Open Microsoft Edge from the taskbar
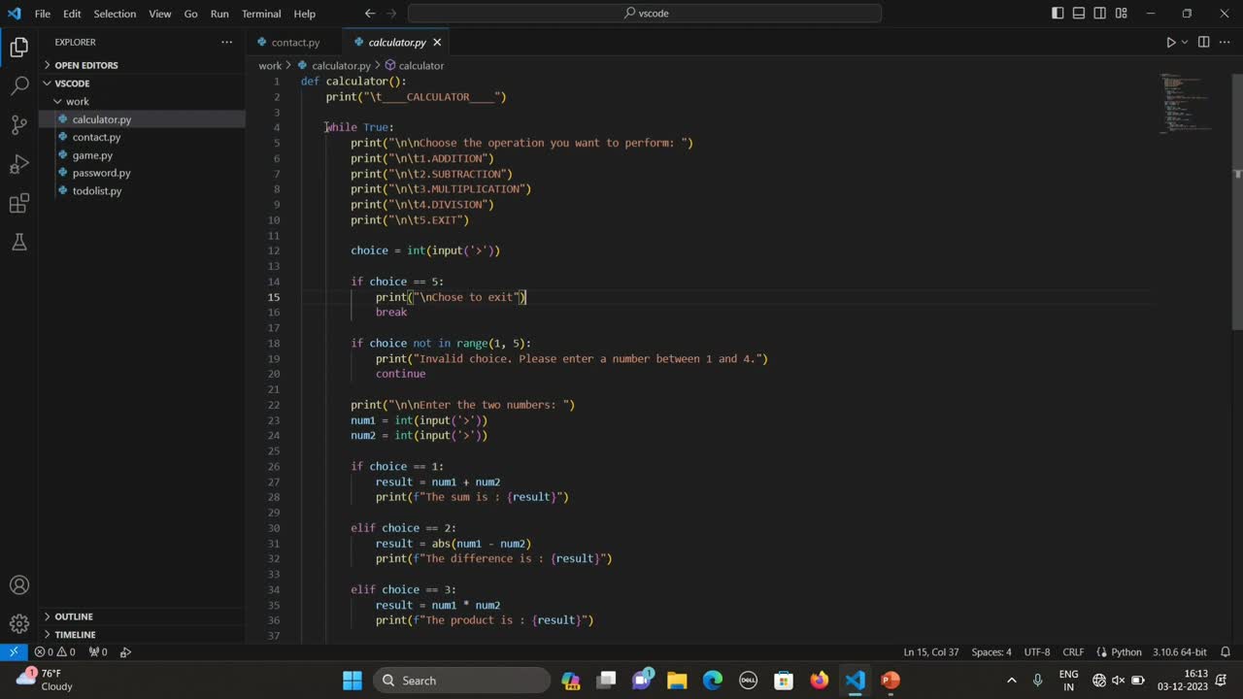 pos(713,681)
